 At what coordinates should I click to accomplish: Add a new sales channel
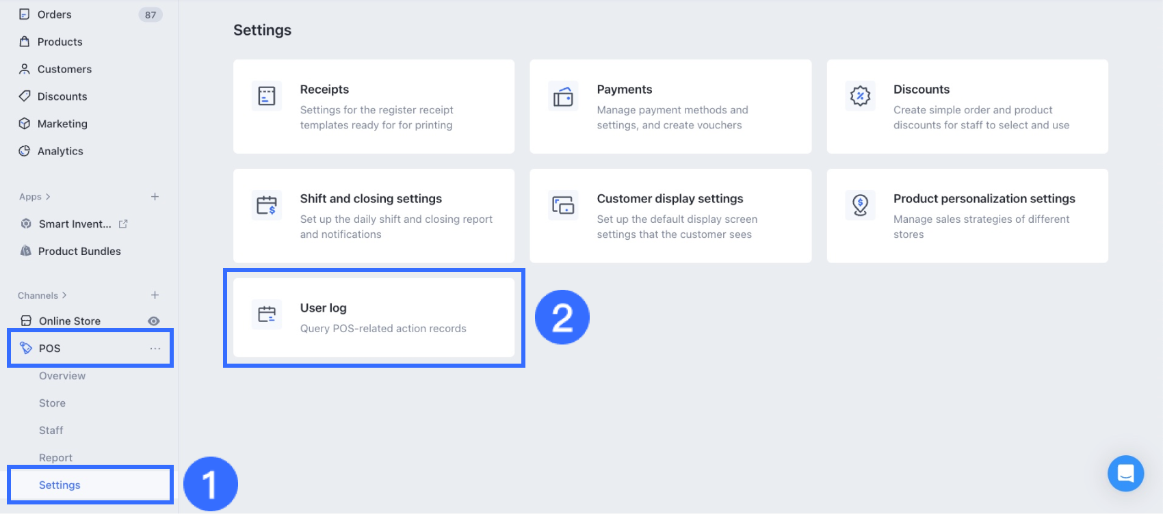coord(155,295)
